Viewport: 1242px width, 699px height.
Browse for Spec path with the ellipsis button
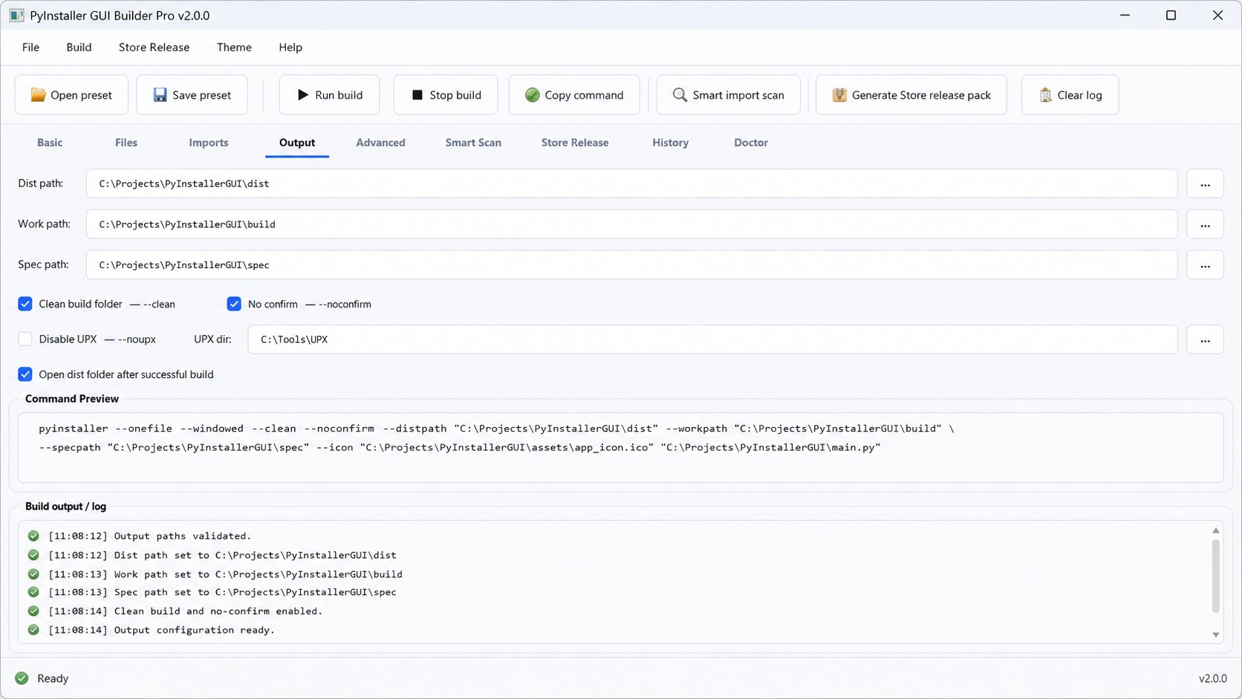pyautogui.click(x=1205, y=265)
